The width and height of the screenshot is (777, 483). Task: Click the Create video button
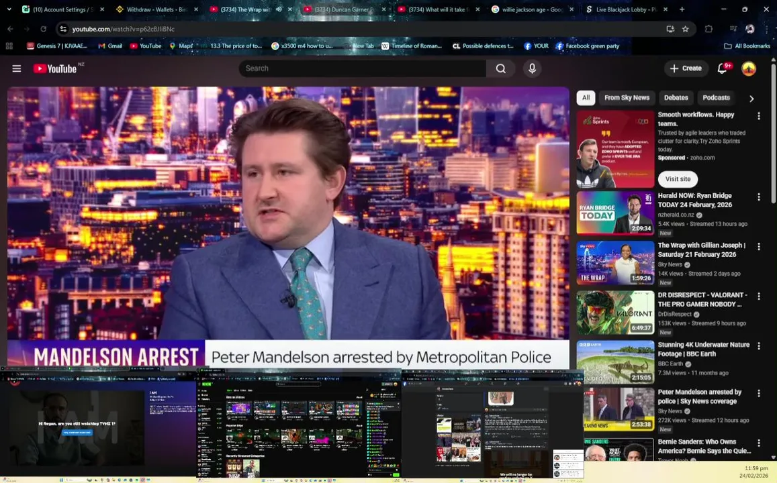point(686,68)
